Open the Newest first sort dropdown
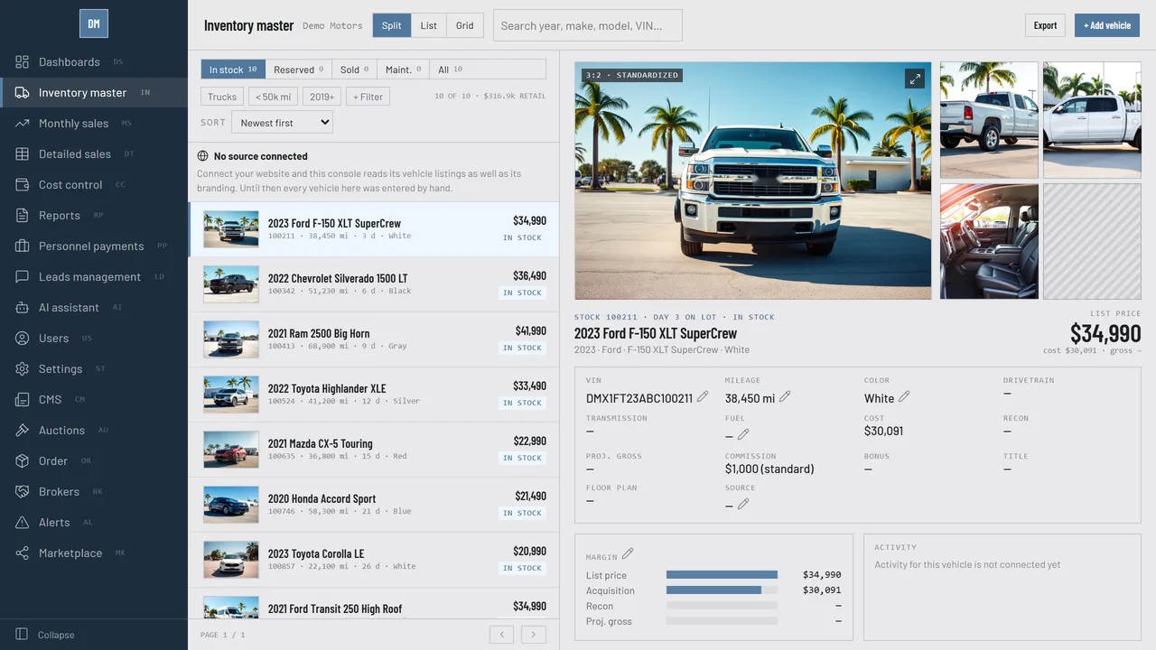This screenshot has height=650, width=1156. coord(283,123)
